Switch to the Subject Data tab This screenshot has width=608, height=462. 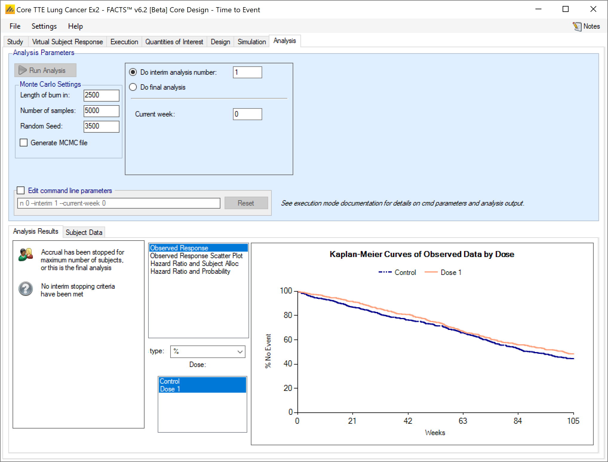coord(84,232)
